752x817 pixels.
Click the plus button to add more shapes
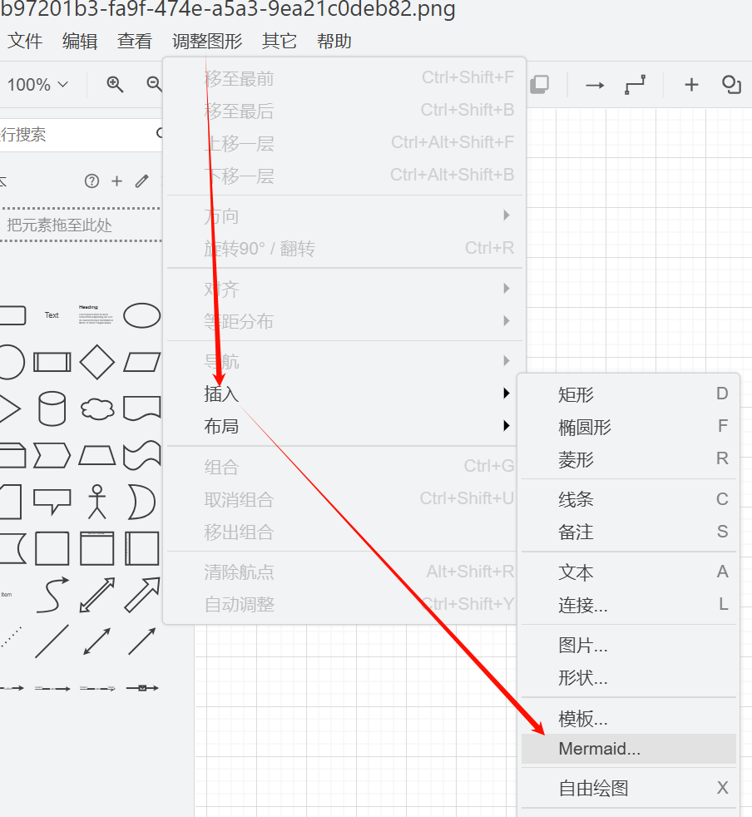pyautogui.click(x=116, y=181)
